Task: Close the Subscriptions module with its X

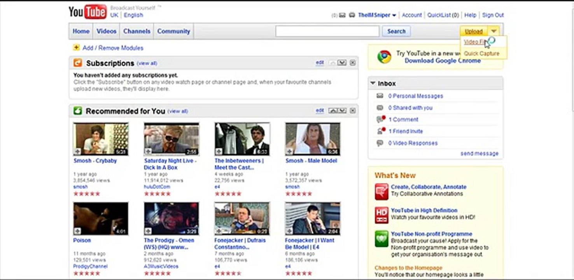Action: (352, 63)
